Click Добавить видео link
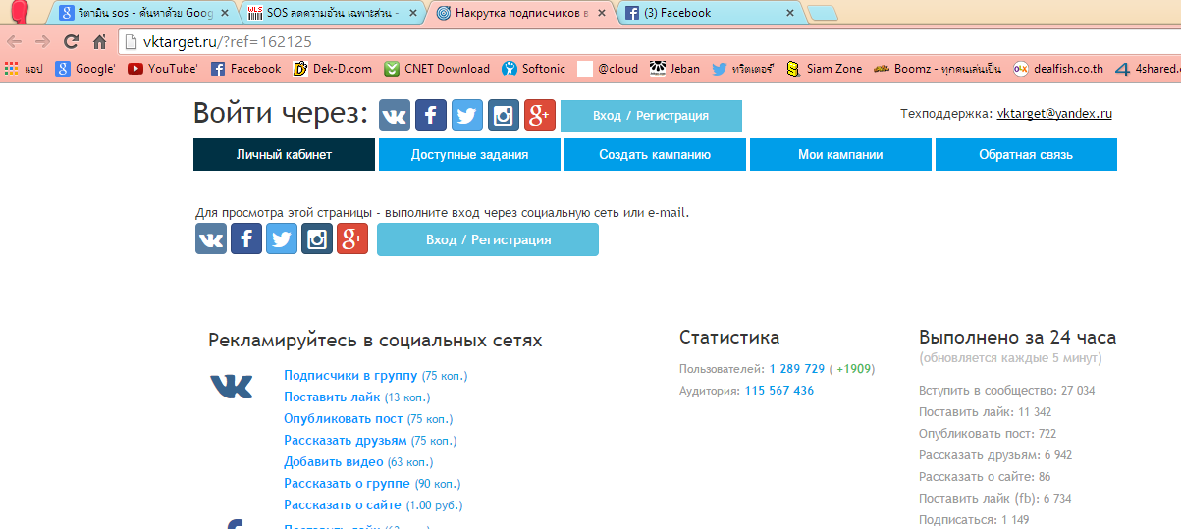1181x529 pixels. 334,462
